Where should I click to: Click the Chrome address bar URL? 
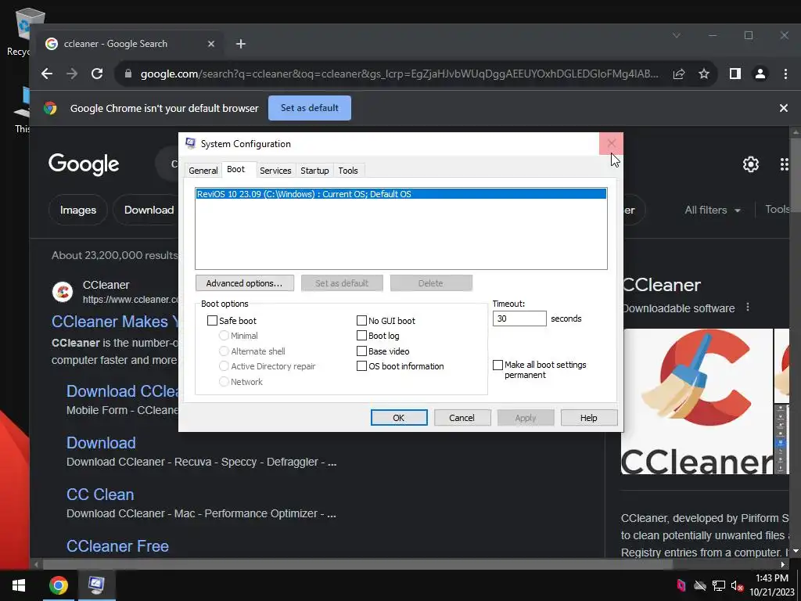[400, 74]
